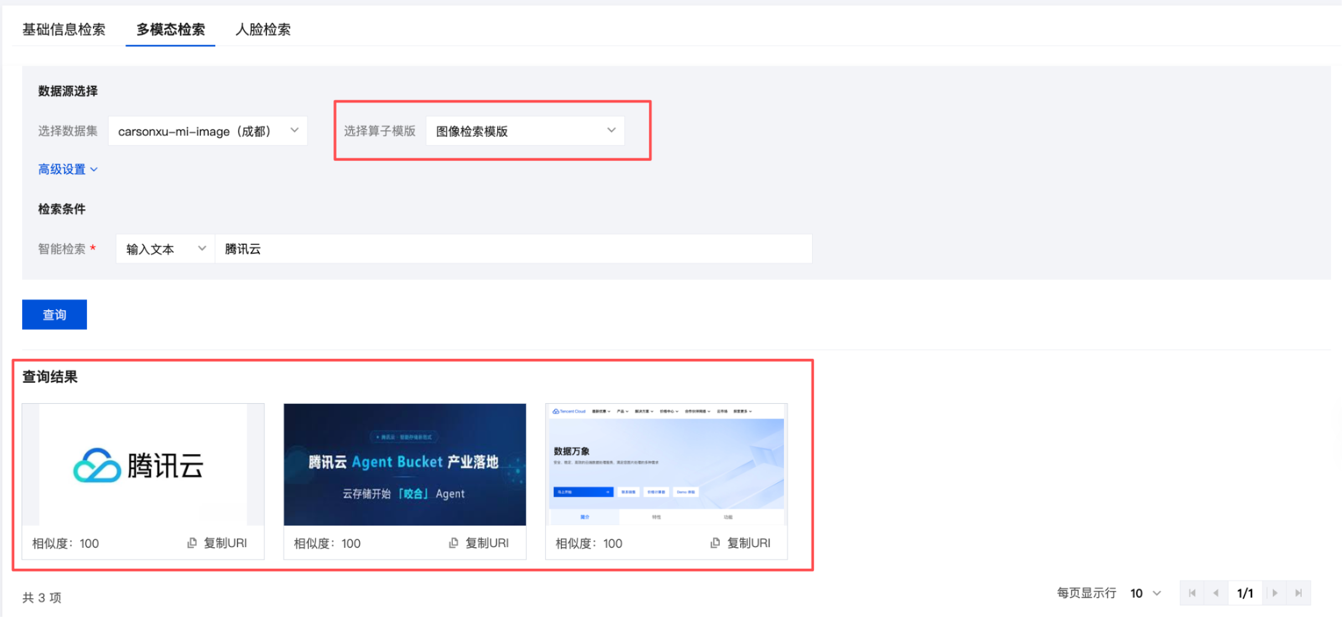Click the 1/1 page number field
Image resolution: width=1342 pixels, height=617 pixels.
pyautogui.click(x=1245, y=593)
